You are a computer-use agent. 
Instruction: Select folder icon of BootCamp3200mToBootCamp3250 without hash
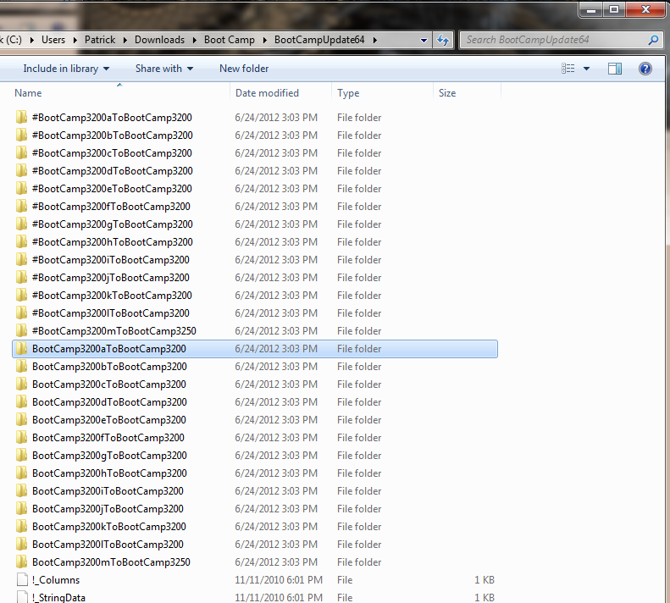click(21, 562)
